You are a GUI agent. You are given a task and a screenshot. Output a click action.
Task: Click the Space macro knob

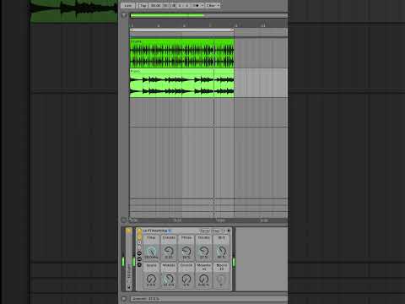[151, 279]
